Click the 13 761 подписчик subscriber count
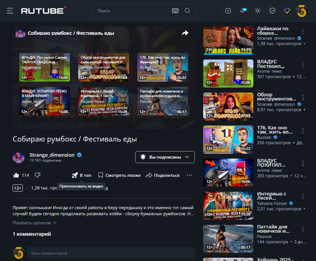The width and height of the screenshot is (316, 261). click(46, 161)
